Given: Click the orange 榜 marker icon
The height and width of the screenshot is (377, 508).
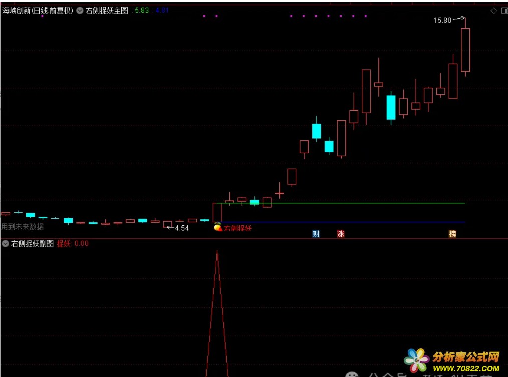Looking at the screenshot, I should [x=452, y=234].
